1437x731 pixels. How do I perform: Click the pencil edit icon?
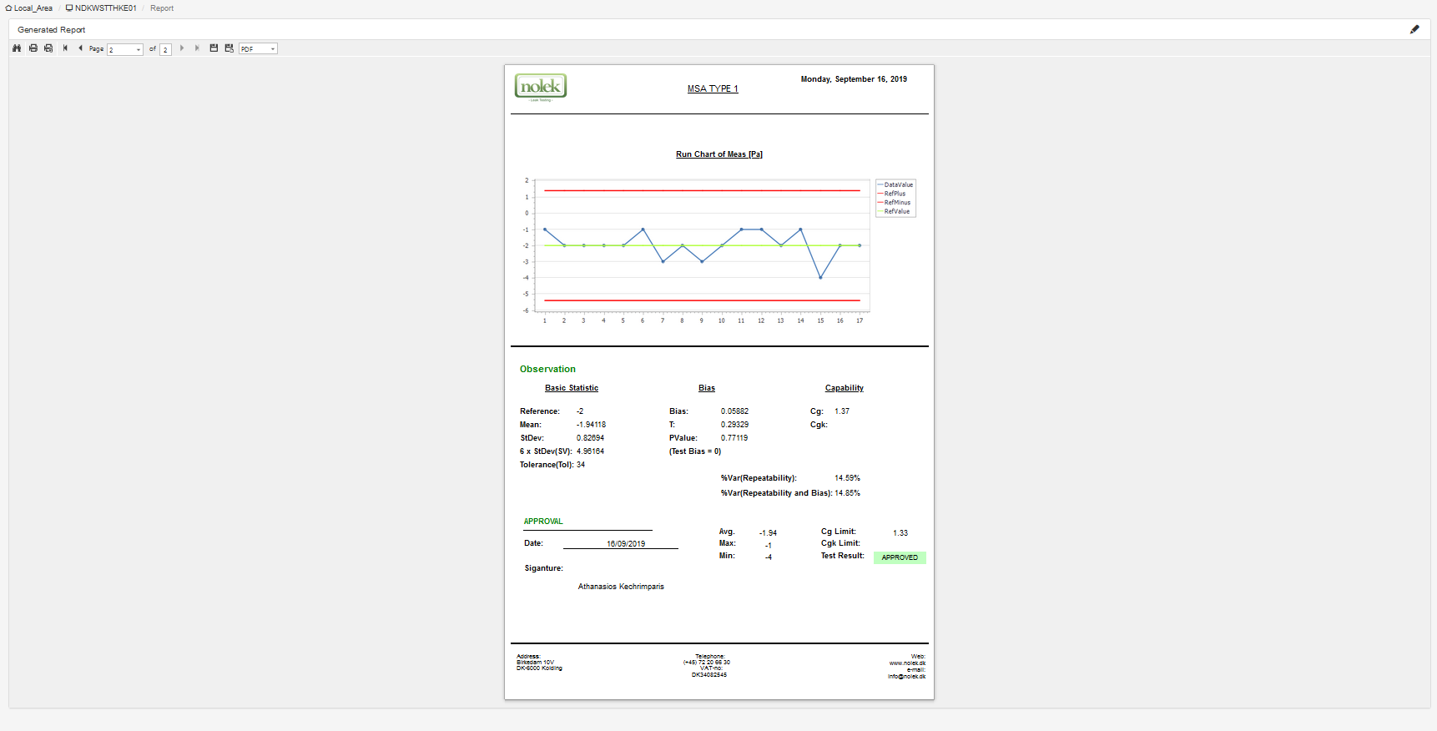coord(1414,29)
